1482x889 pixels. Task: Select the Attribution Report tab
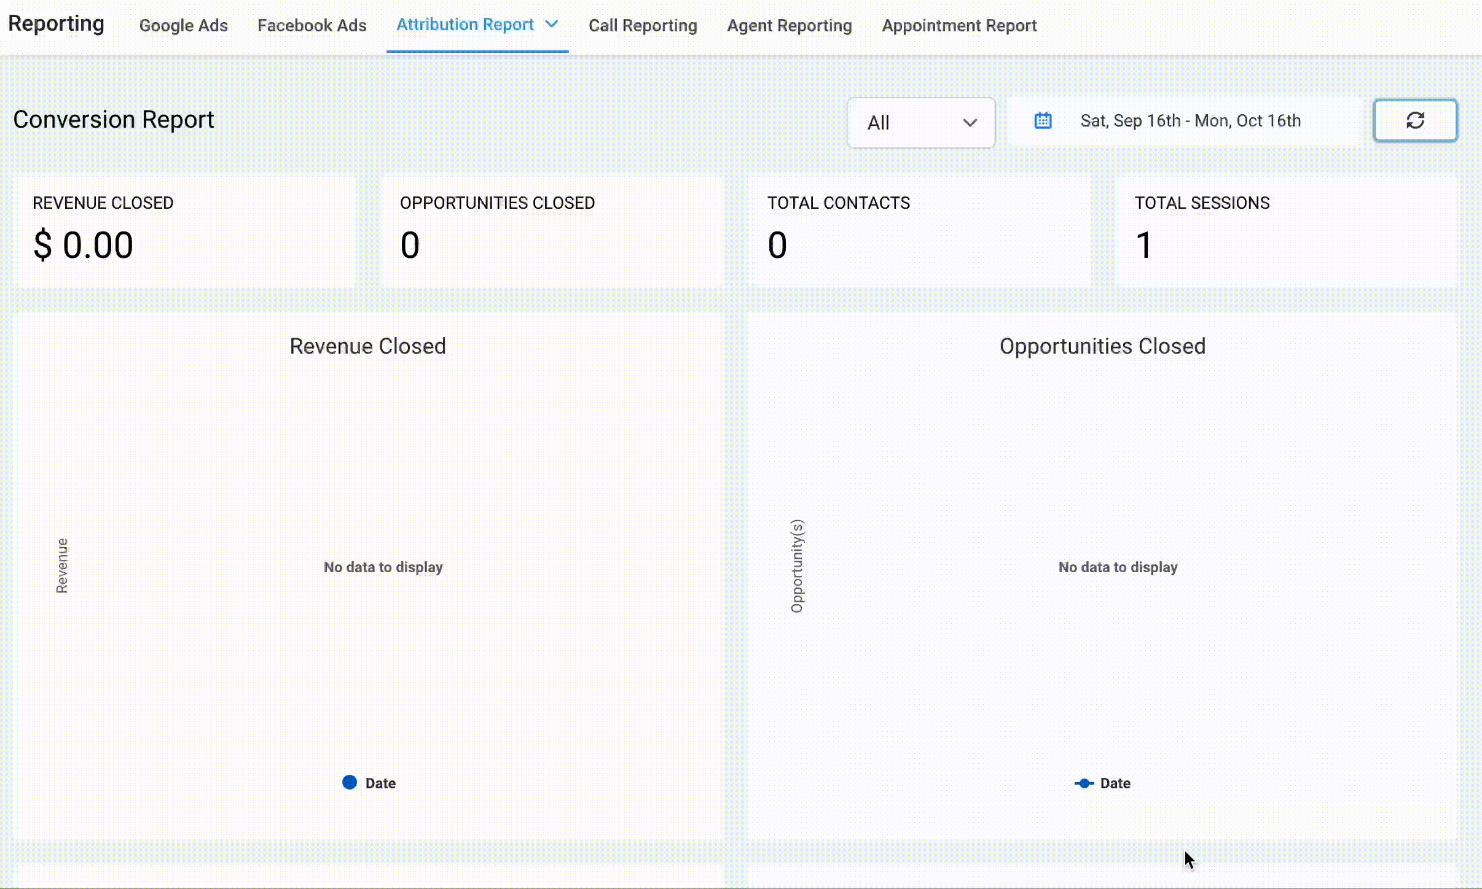465,25
